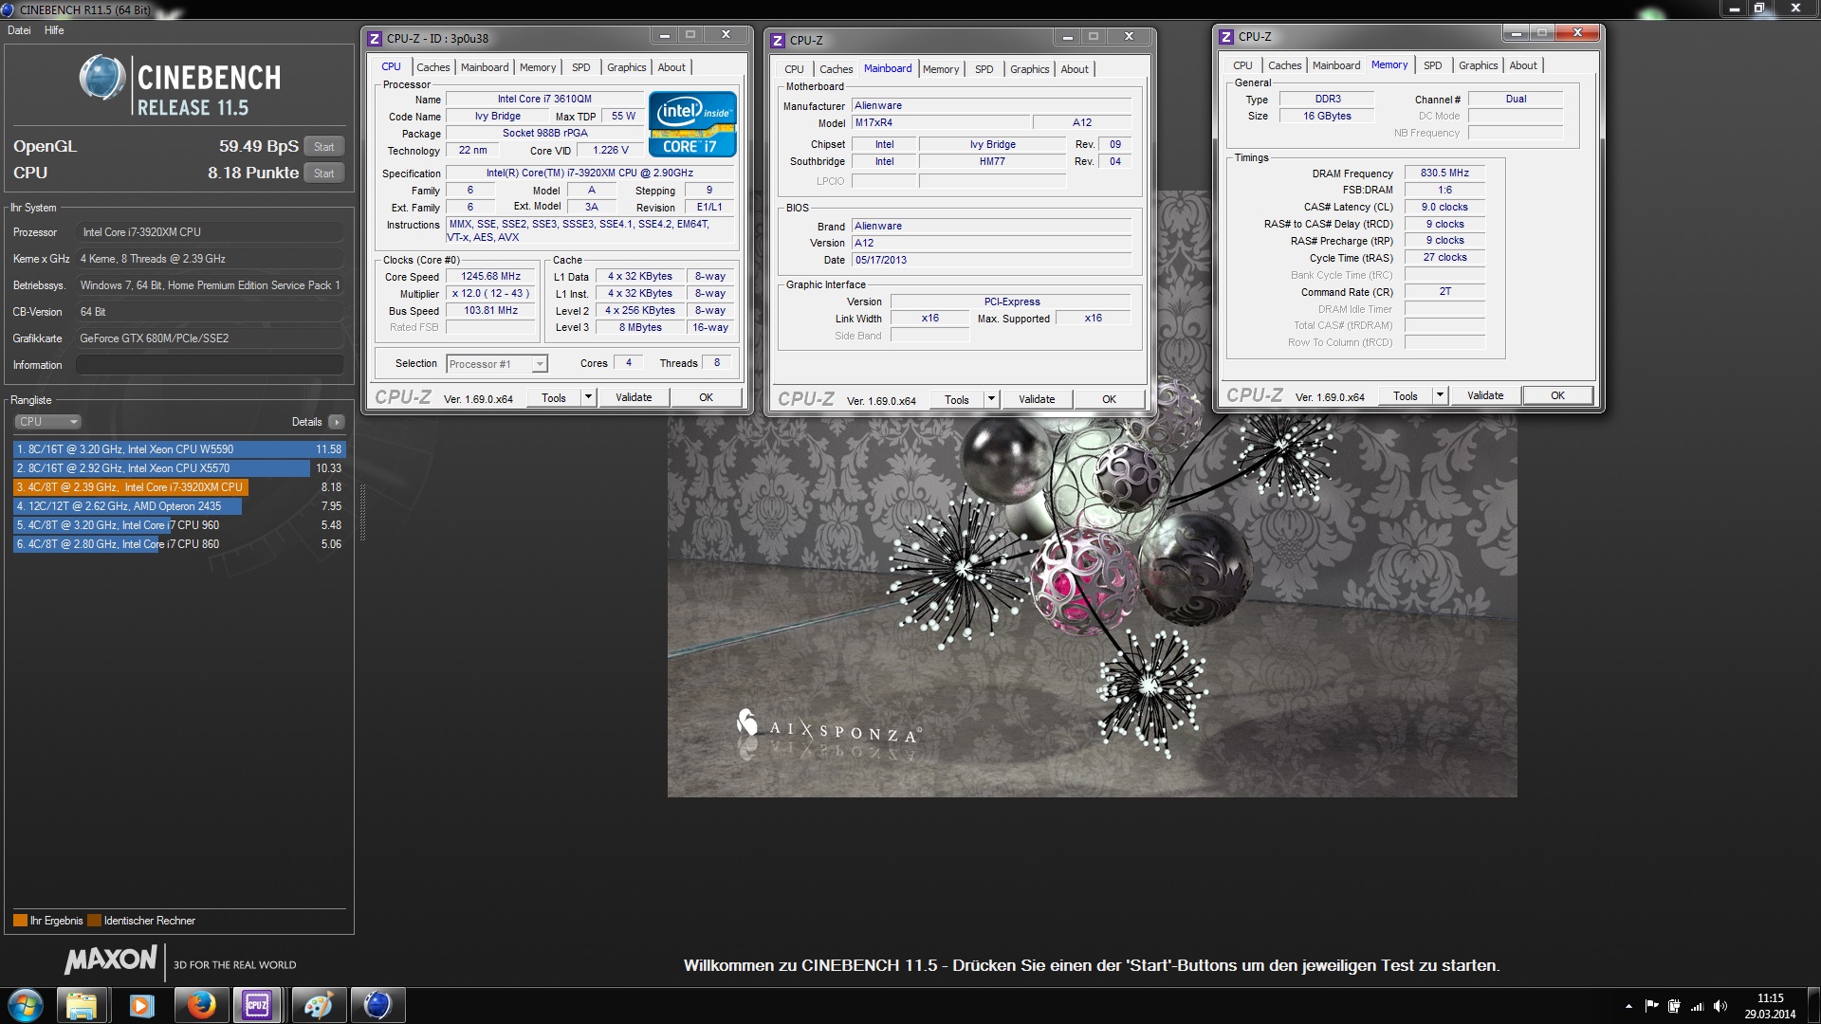
Task: Click the Intel Core i7 badge
Action: [692, 123]
